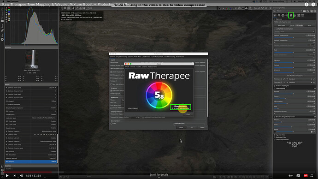This screenshot has width=318, height=179.
Task: Click the Auto Levels button
Action: pyautogui.click(x=282, y=25)
